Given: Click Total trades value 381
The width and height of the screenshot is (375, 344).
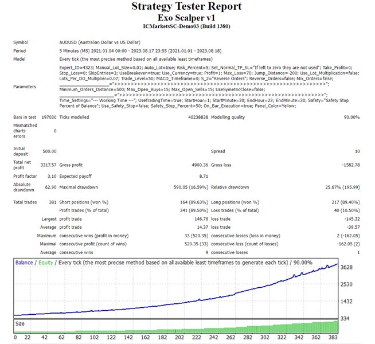Looking at the screenshot, I should pyautogui.click(x=53, y=202).
